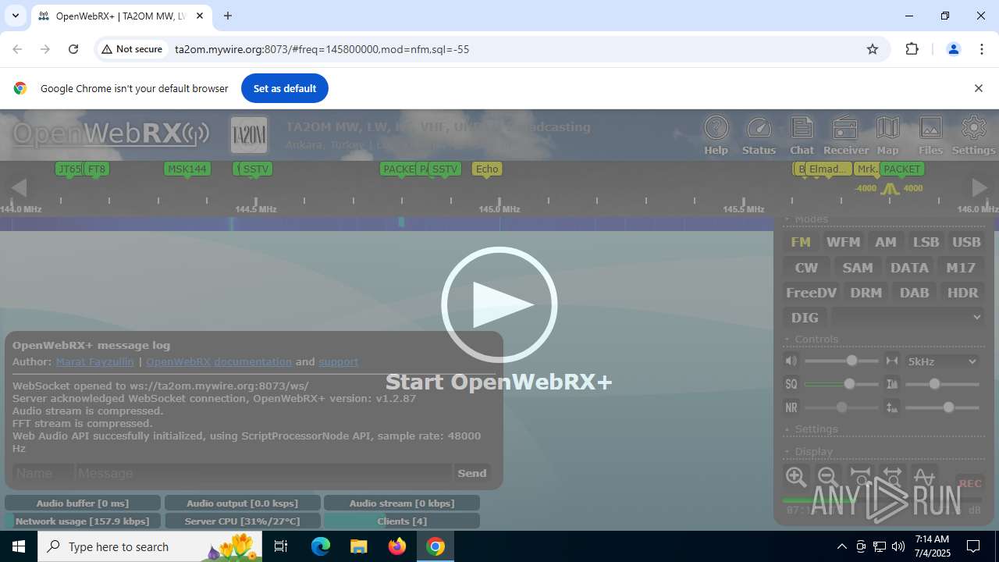Switch to AM mode
999x562 pixels.
(885, 242)
